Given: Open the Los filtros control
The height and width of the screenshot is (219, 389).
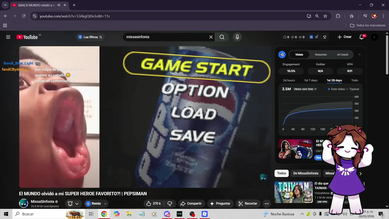Looking at the screenshot, I should (90, 37).
